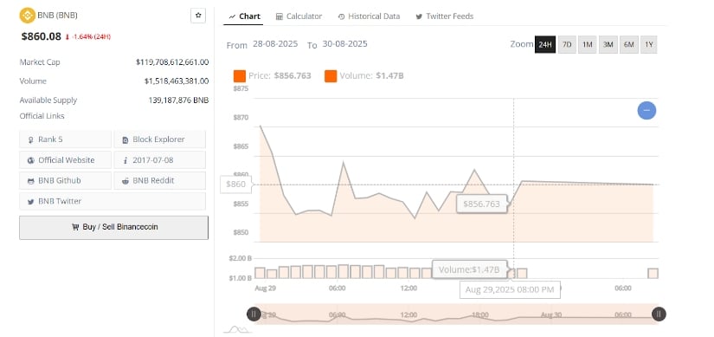Open the Twitter Feeds tab

click(445, 16)
